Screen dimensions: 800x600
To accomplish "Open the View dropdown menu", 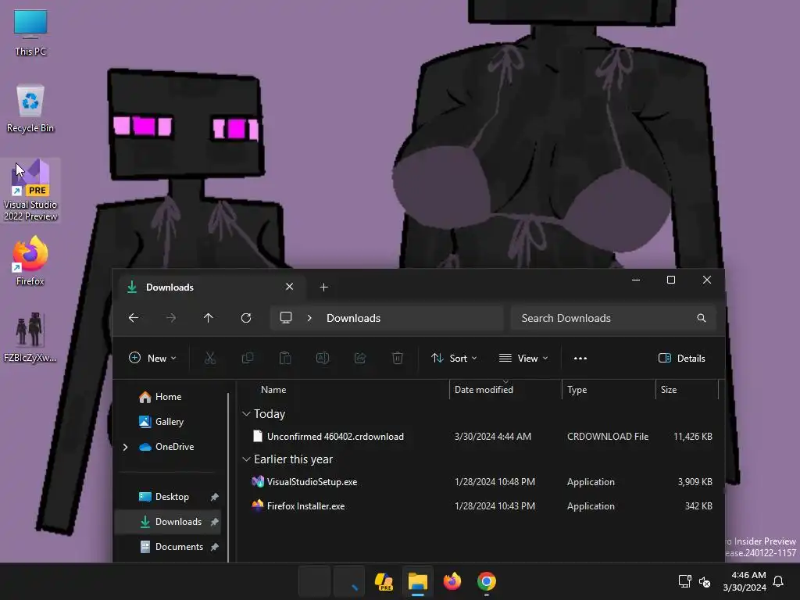I will [523, 358].
